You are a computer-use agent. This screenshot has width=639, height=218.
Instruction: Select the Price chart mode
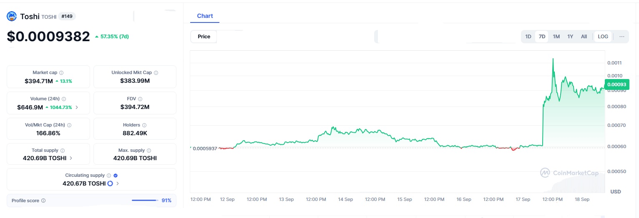point(204,37)
